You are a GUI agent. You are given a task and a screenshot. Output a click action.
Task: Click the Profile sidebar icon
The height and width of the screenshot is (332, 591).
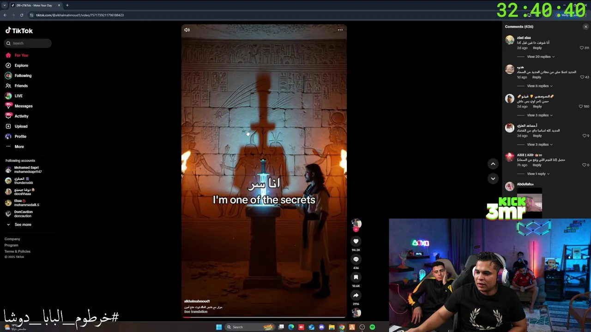click(x=8, y=136)
